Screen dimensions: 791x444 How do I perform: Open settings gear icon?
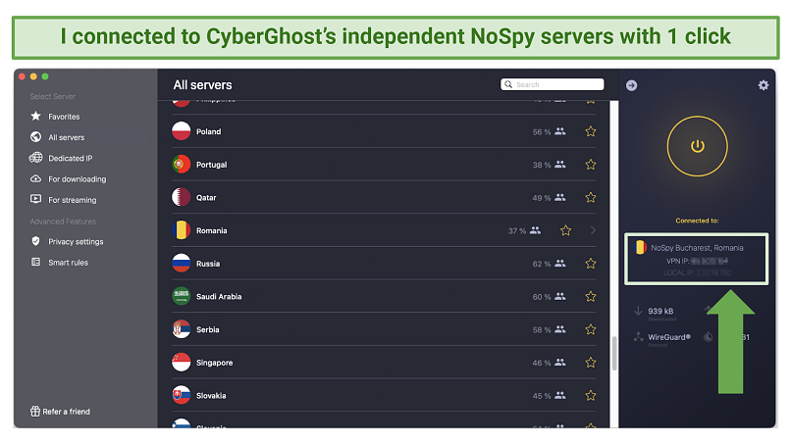pos(764,85)
